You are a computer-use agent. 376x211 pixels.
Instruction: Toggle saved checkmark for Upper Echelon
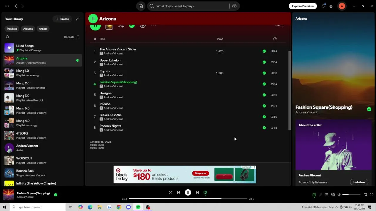[264, 62]
